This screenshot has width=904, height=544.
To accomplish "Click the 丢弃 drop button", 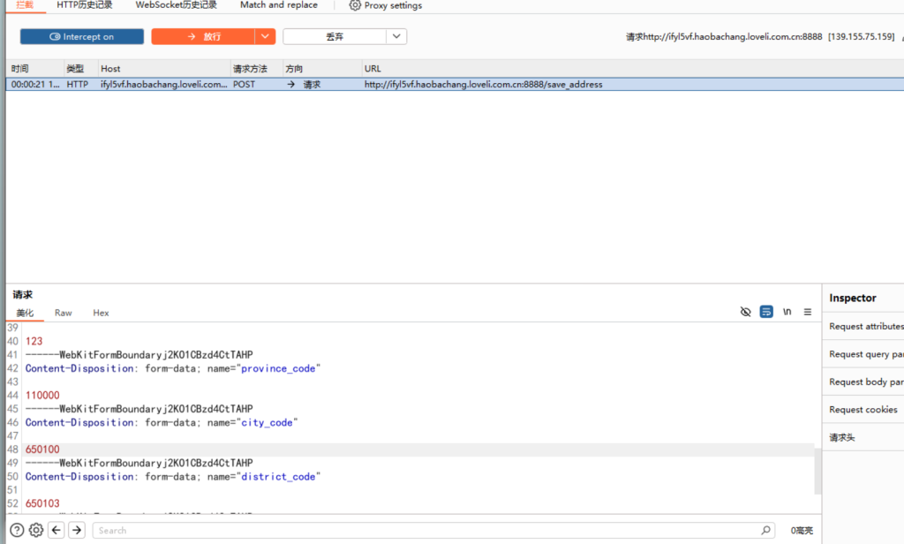I will point(335,37).
